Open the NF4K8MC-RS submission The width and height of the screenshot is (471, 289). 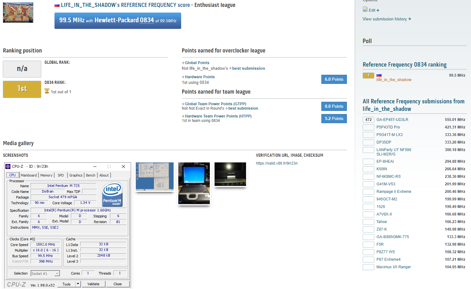pyautogui.click(x=388, y=177)
